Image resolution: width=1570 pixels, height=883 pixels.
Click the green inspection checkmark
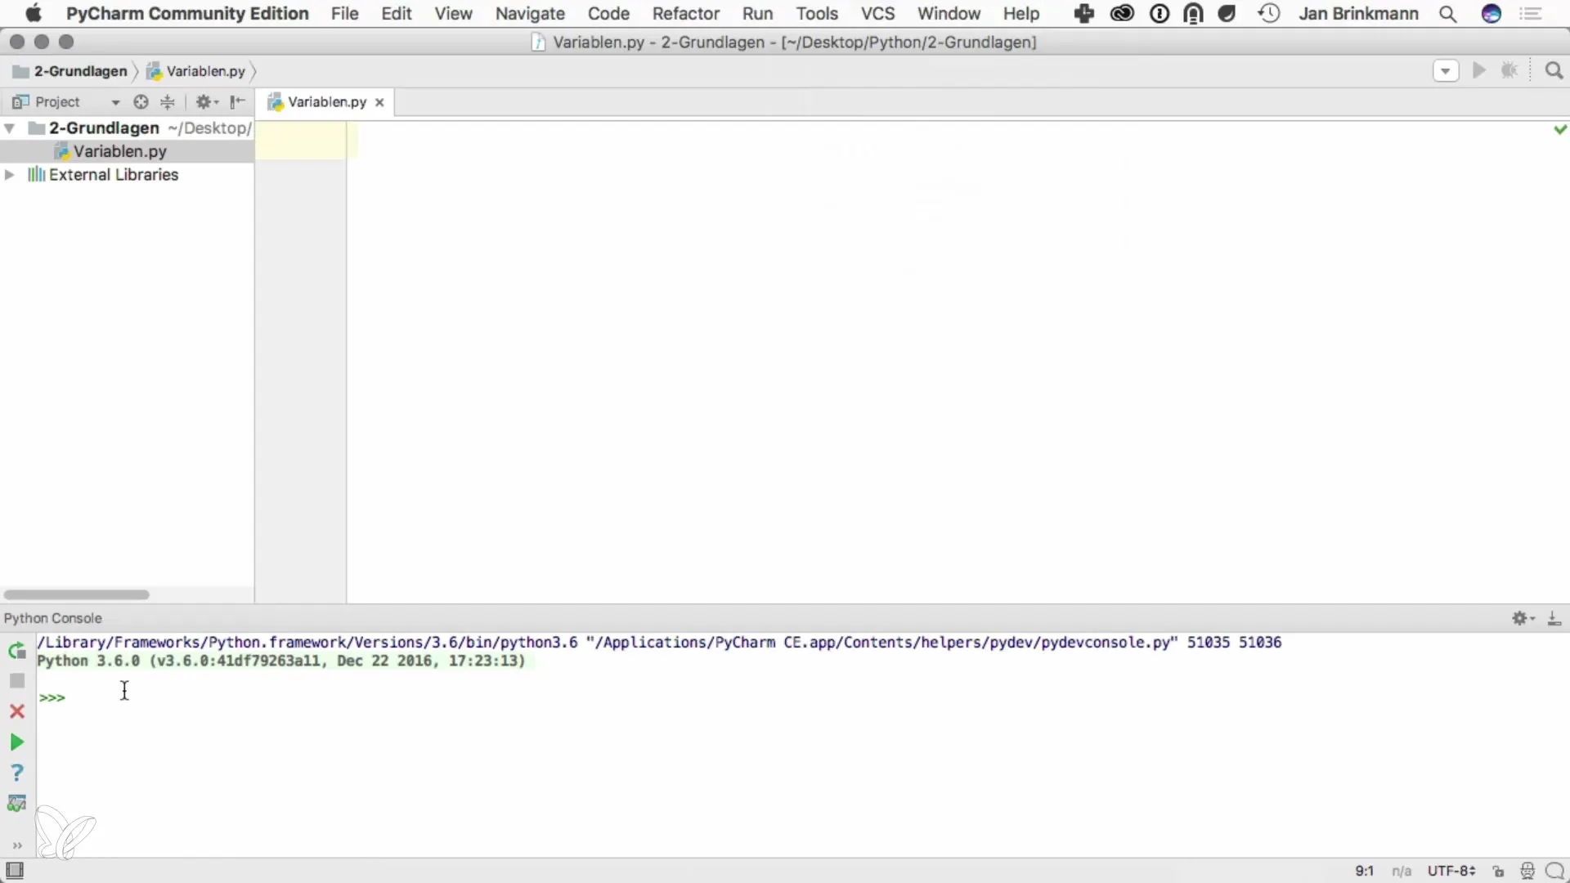coord(1560,129)
